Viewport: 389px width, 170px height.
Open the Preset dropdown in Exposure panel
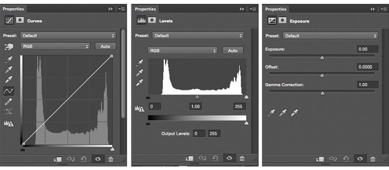(x=330, y=36)
